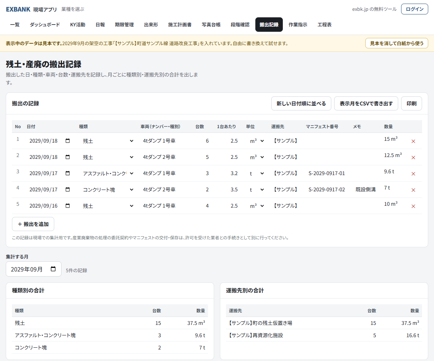Open 種類 dropdown showing アスファルト・コンクリ
The image size is (434, 361).
tap(108, 173)
